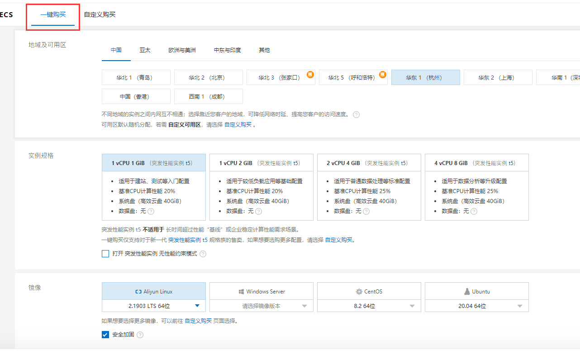
Task: Select the 1 vCPU 1 GiB instance card
Action: pos(154,187)
